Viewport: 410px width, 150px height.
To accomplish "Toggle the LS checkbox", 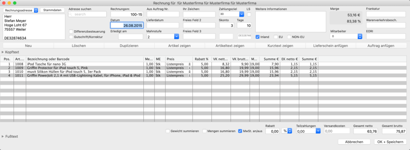I will 249,14.
